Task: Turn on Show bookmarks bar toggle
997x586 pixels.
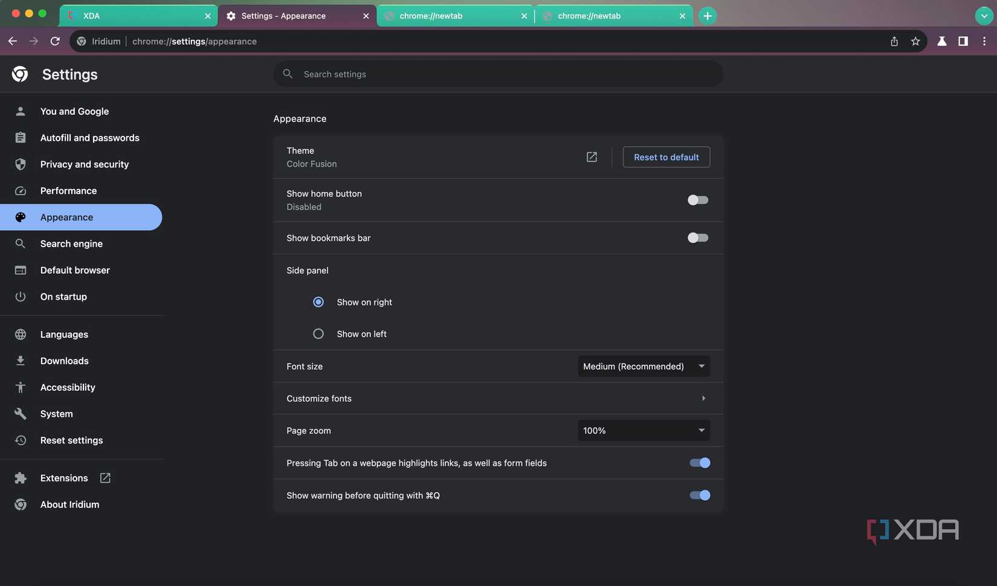Action: [x=698, y=238]
